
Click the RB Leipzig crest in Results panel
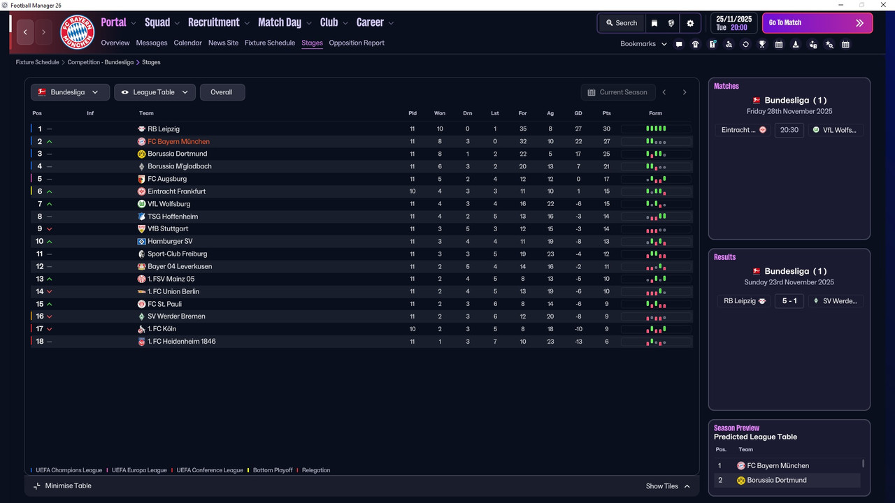[762, 301]
